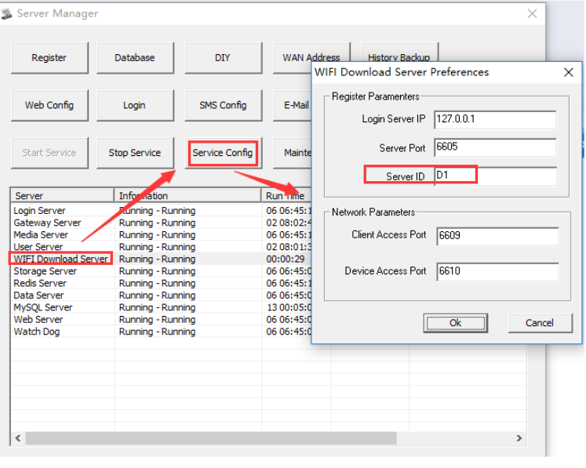The height and width of the screenshot is (468, 586).
Task: Cancel the preferences dialog
Action: tap(539, 323)
